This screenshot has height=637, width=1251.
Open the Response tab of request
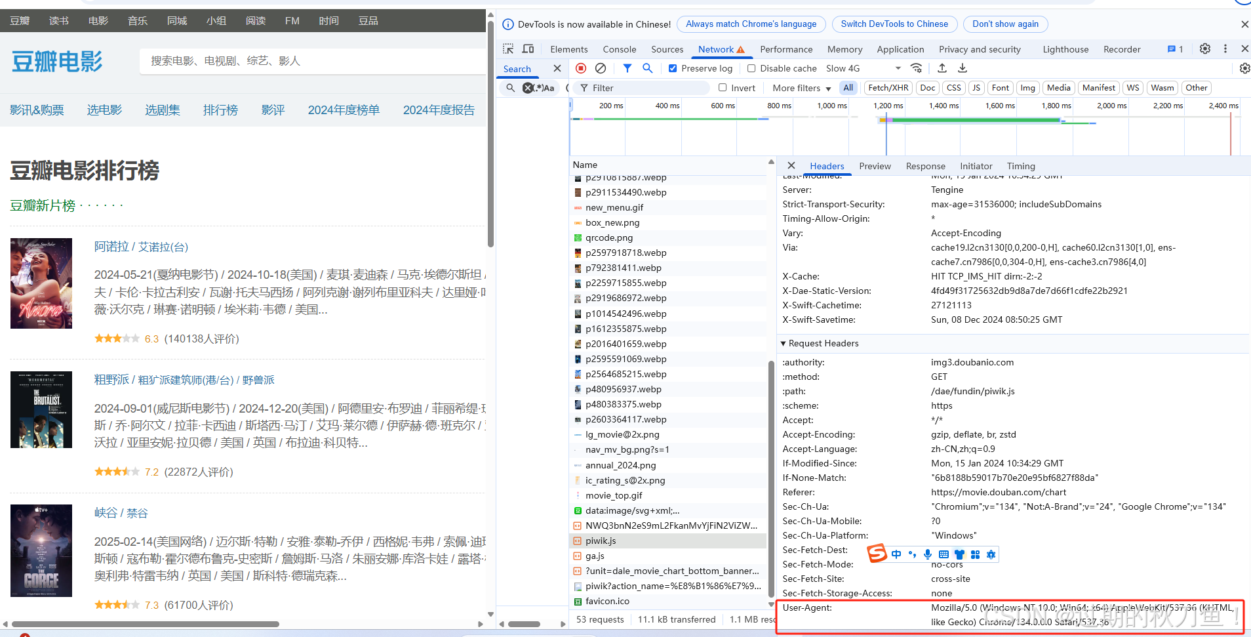(x=926, y=166)
